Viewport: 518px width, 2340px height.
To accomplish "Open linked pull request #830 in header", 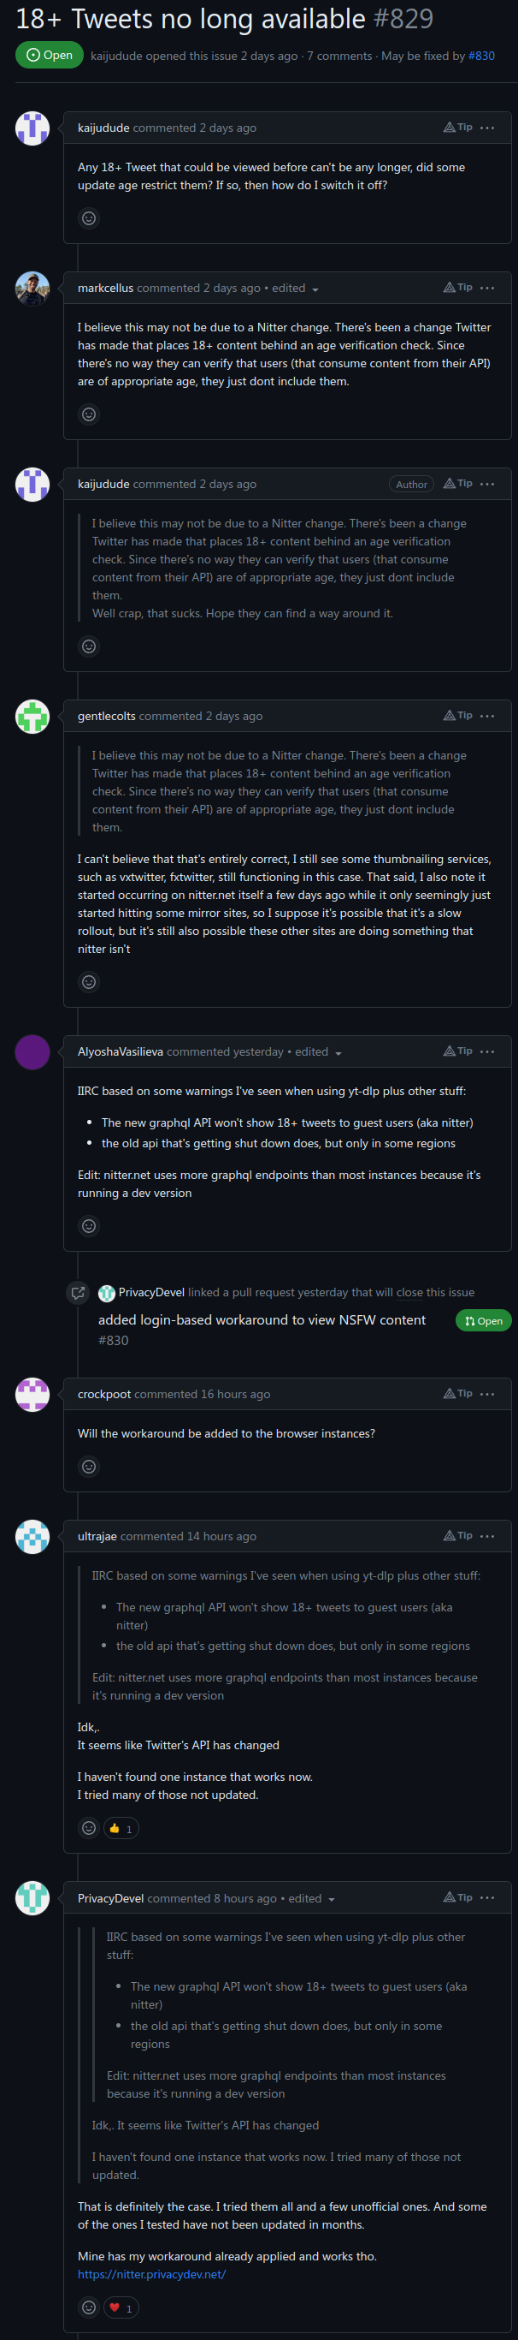I will 480,57.
